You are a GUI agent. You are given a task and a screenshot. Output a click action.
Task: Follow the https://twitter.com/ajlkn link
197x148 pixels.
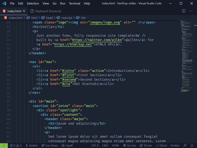[97, 40]
